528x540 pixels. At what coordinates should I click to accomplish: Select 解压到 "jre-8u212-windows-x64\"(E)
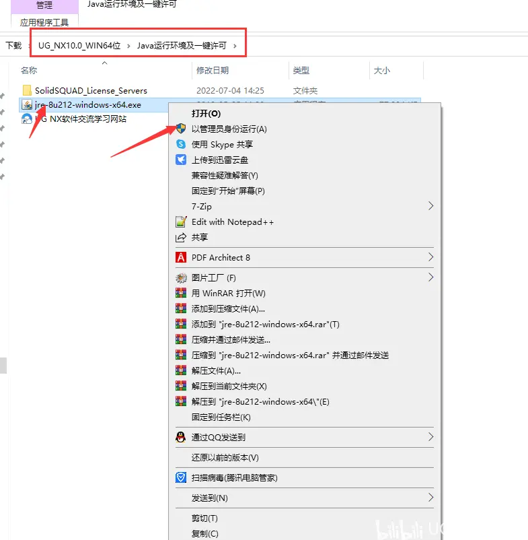coord(260,401)
